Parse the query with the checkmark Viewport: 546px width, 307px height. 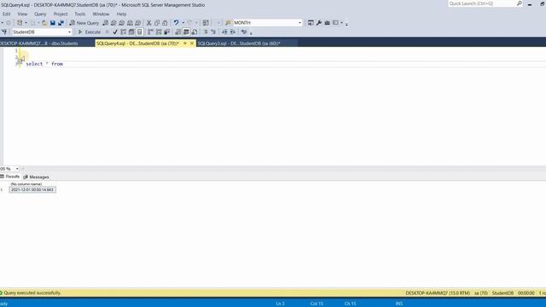coord(115,32)
